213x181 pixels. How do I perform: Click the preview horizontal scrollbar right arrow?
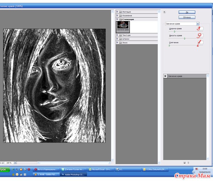pos(110,163)
